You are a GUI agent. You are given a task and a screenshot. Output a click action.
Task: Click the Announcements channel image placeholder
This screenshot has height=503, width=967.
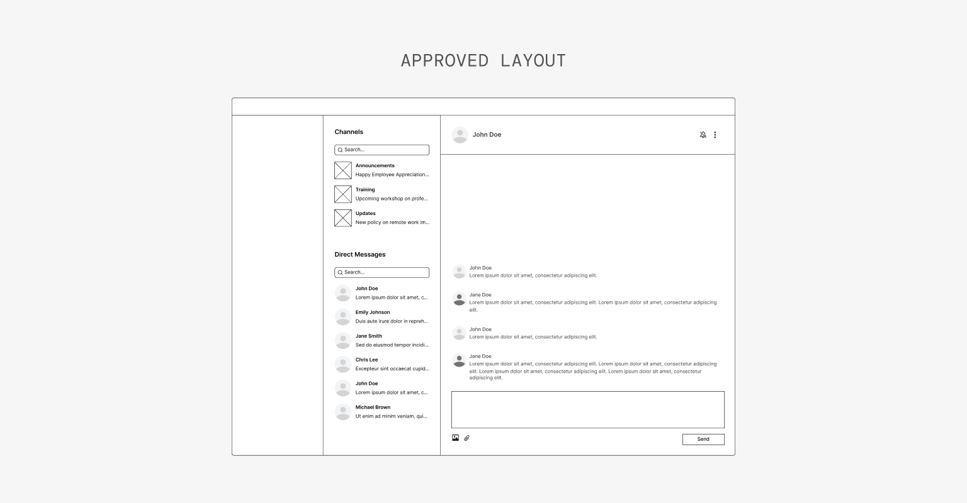click(343, 170)
